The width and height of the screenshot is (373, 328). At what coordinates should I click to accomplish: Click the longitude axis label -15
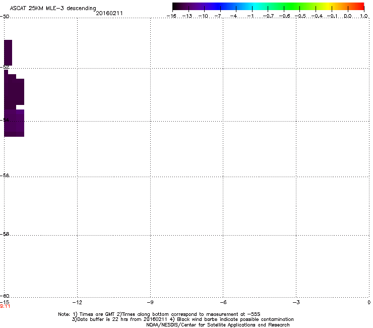tap(5, 302)
